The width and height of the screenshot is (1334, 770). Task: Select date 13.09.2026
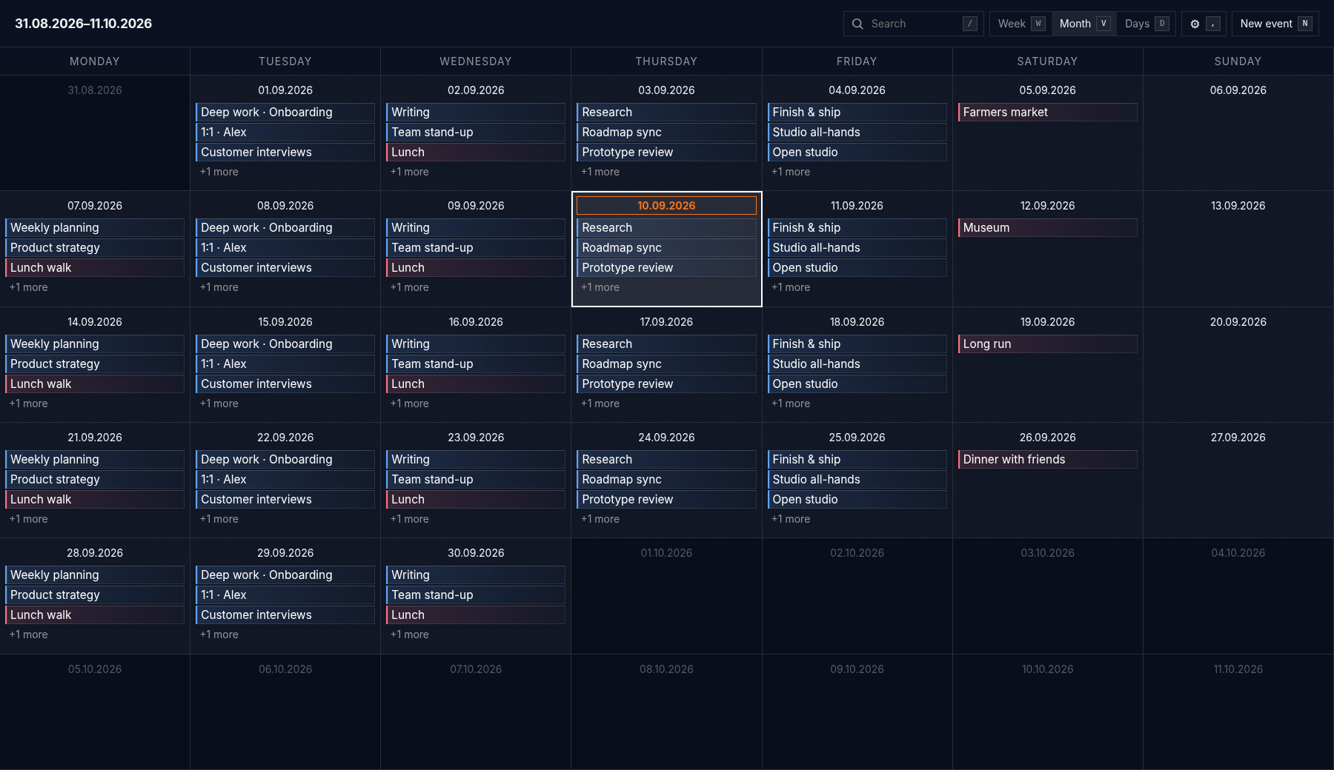pos(1238,206)
